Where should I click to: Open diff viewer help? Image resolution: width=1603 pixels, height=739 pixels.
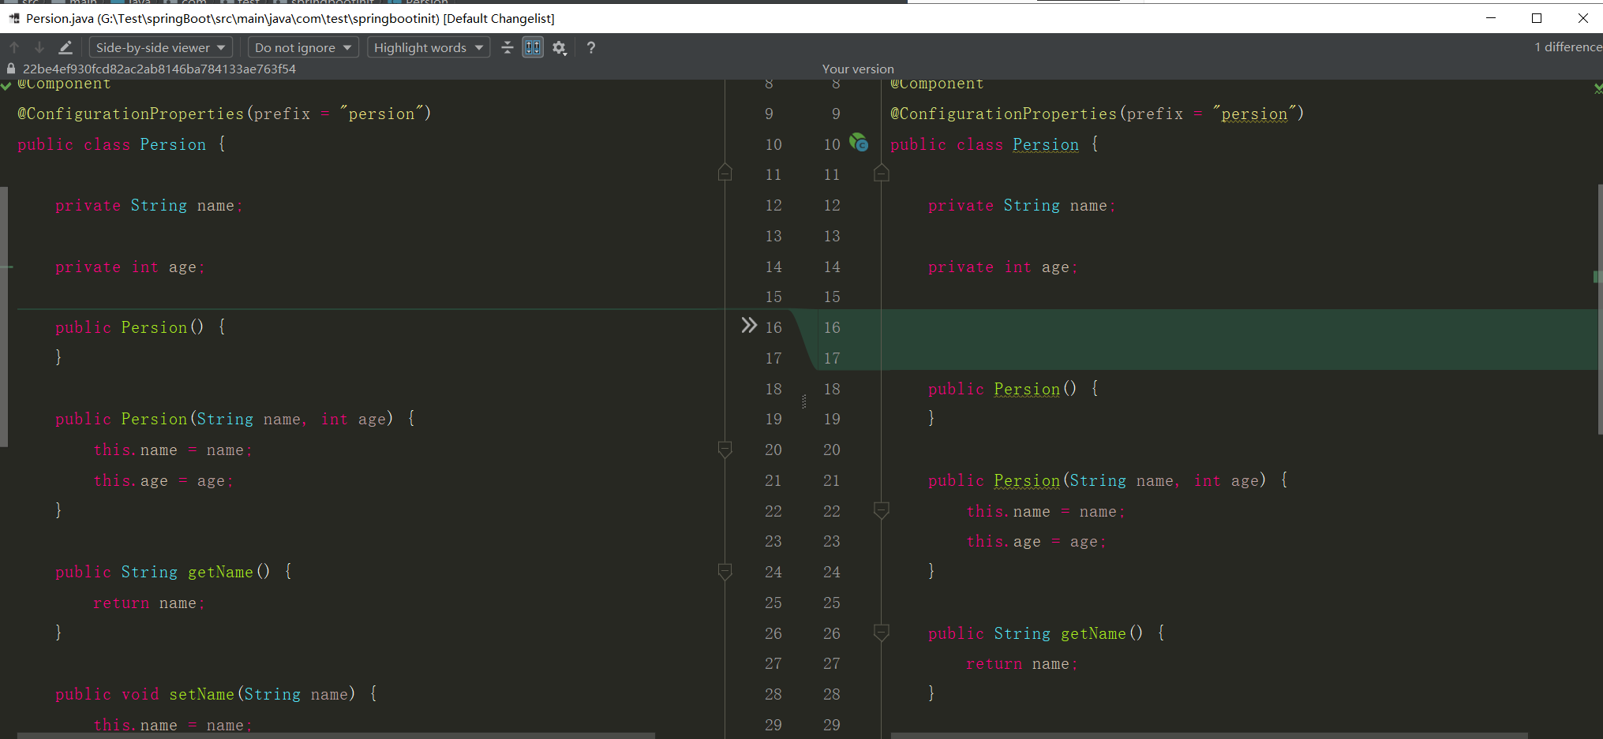tap(590, 47)
